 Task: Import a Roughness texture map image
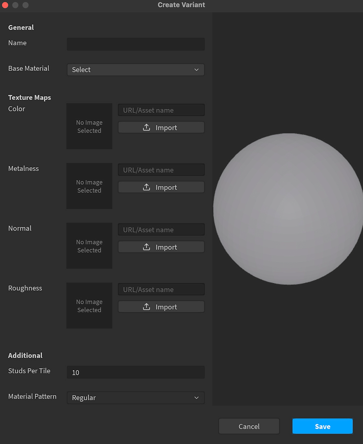(161, 306)
